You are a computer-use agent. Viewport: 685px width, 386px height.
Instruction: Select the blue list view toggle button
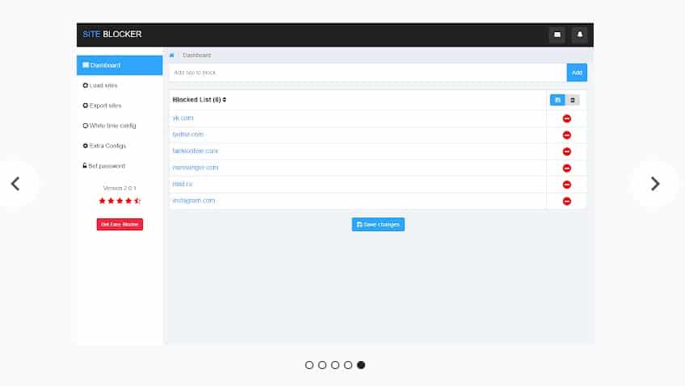click(557, 100)
